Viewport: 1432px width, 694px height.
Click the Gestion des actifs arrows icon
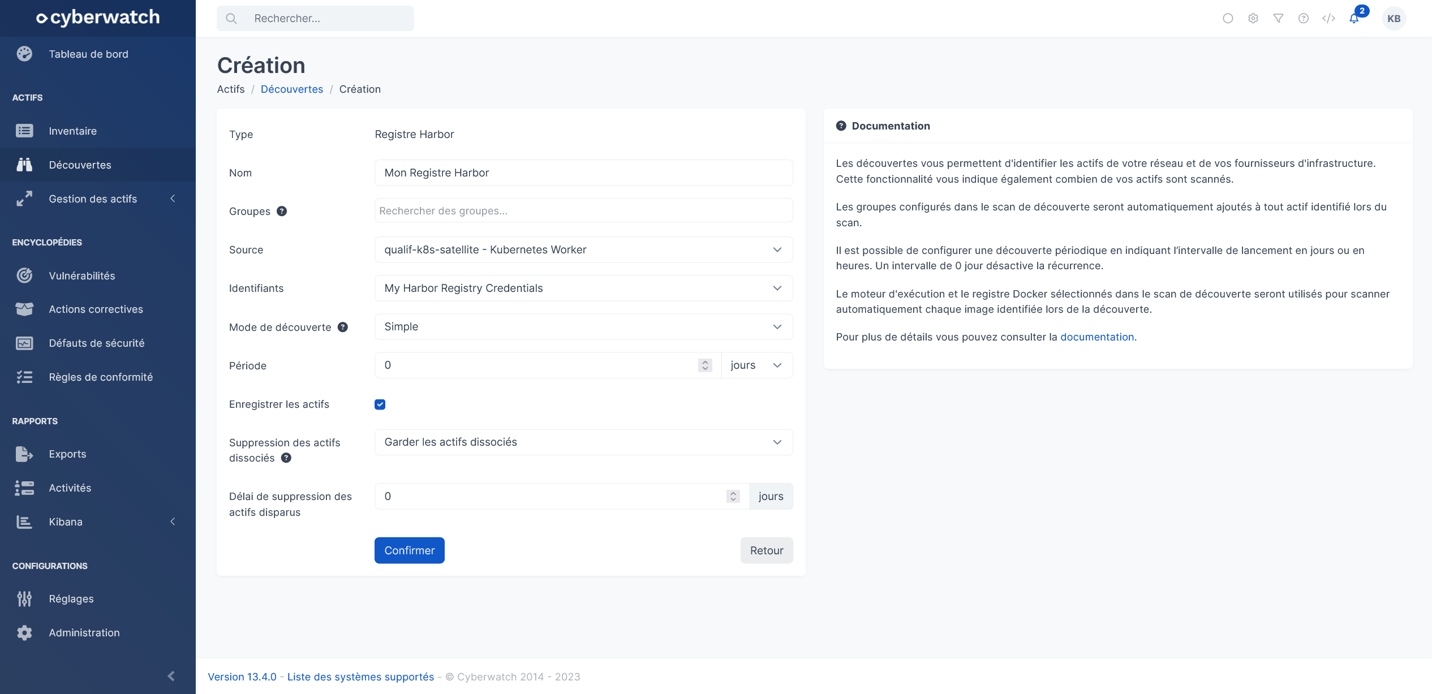[x=24, y=199]
